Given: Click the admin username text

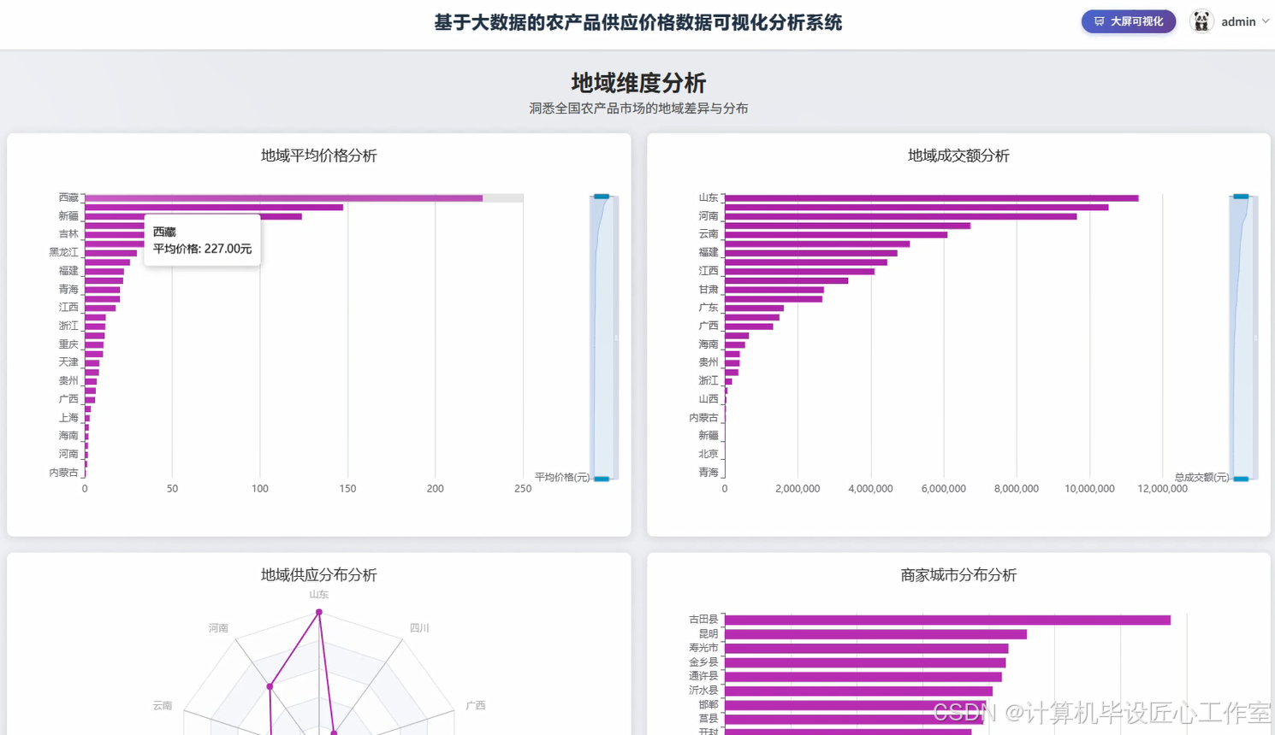Looking at the screenshot, I should [x=1238, y=21].
